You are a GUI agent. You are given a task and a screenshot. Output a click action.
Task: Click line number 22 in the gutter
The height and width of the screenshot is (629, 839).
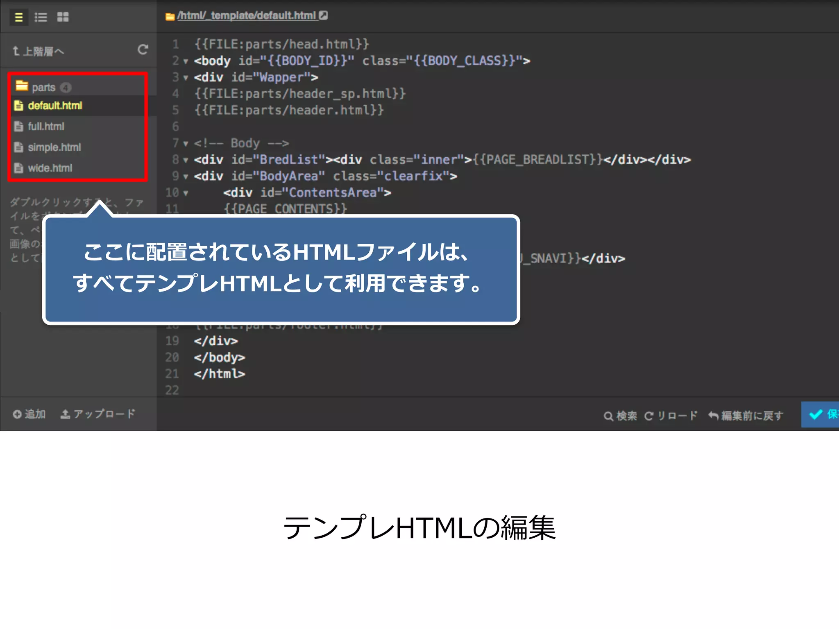172,390
